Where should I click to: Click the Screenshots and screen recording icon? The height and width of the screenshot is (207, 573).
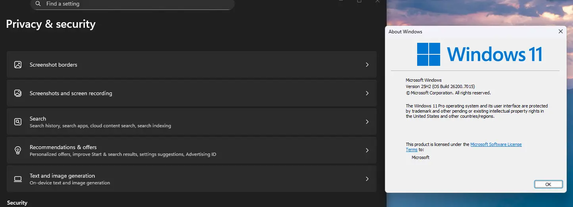click(x=18, y=93)
